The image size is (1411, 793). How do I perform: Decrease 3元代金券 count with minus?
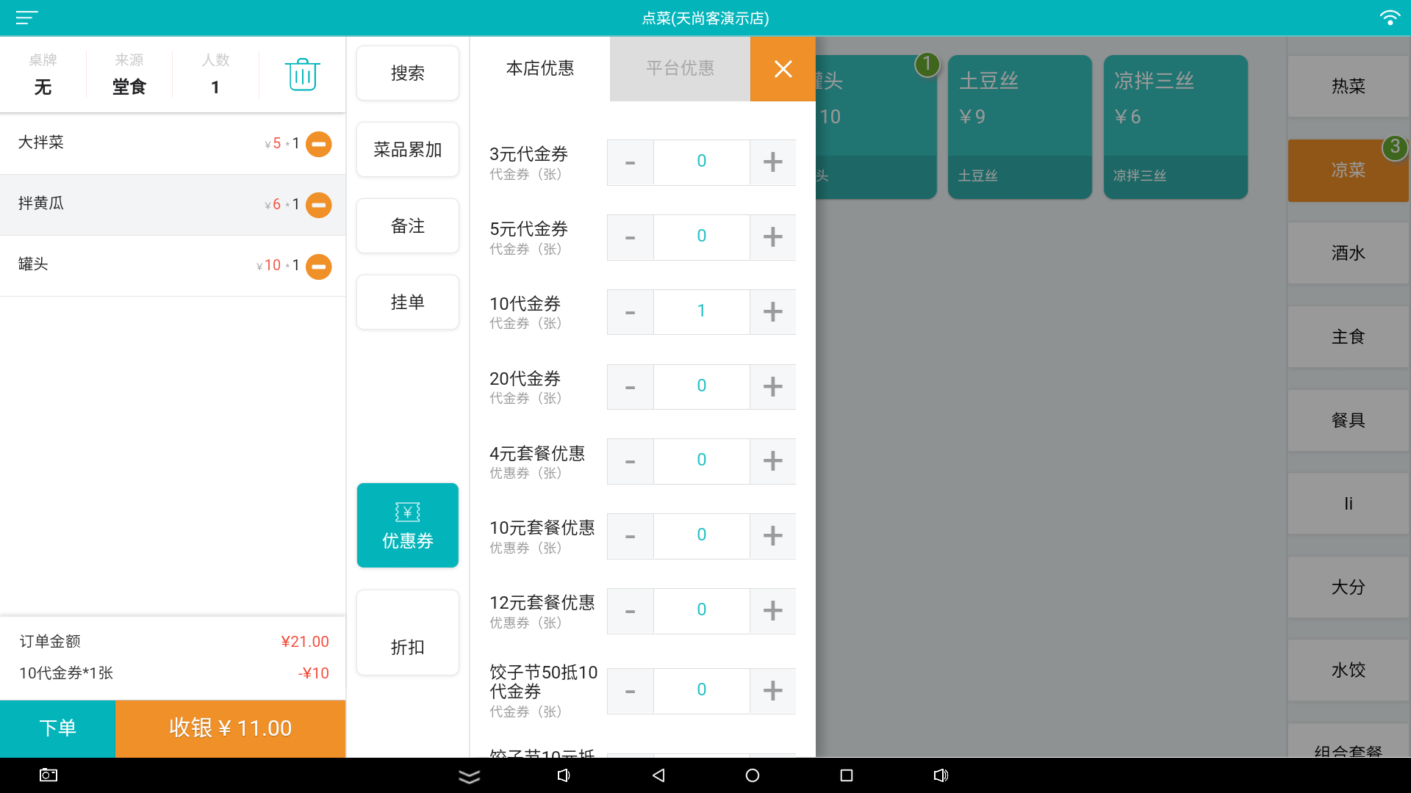click(x=630, y=162)
